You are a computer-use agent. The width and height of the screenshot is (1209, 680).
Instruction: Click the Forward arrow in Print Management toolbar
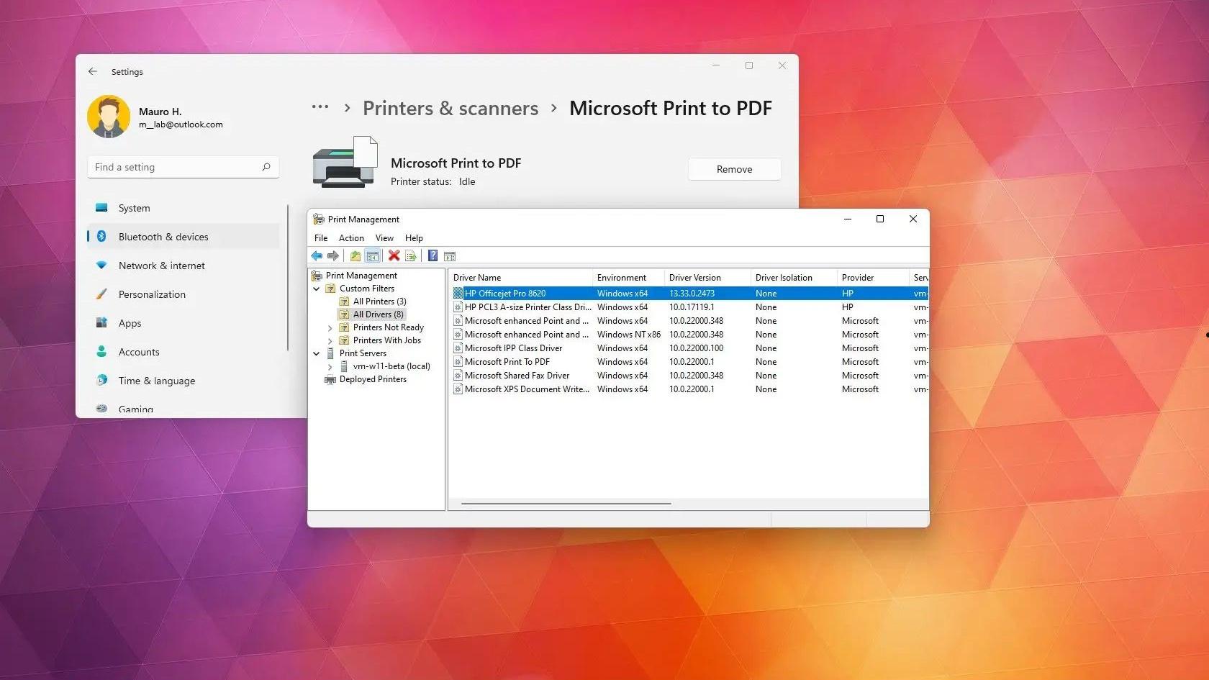(x=333, y=255)
